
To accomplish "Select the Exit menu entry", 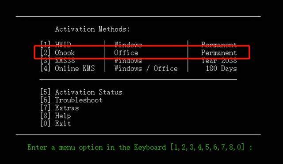I will [x=63, y=123].
